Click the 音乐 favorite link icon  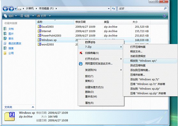(x=5, y=39)
